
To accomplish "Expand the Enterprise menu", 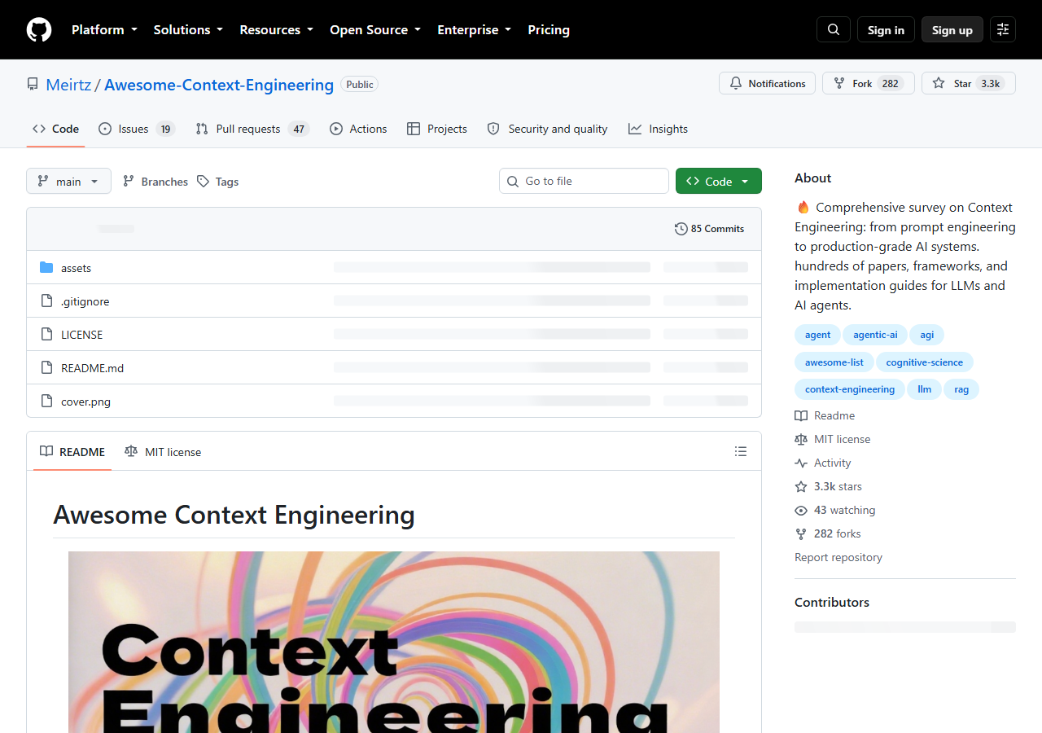I will tap(475, 29).
